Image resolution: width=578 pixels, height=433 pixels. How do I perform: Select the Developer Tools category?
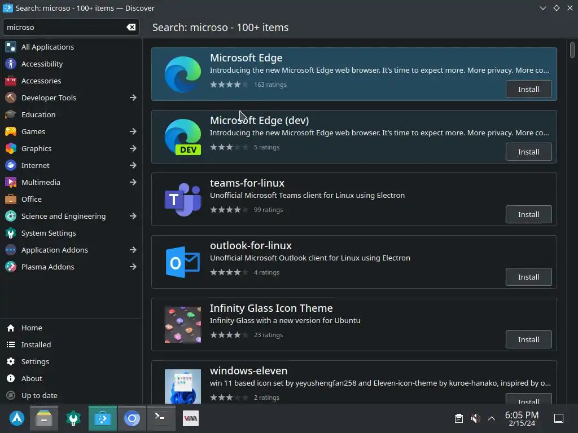pyautogui.click(x=71, y=98)
